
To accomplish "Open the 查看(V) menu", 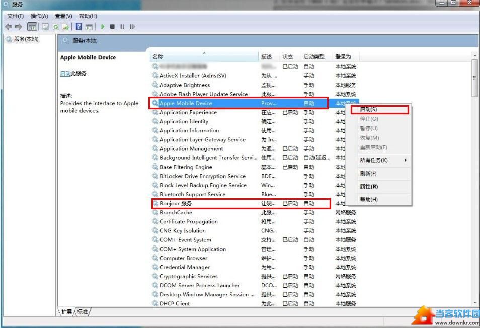I will (63, 16).
